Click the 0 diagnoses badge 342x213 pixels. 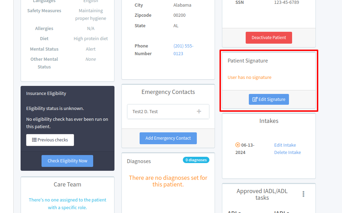(x=196, y=160)
